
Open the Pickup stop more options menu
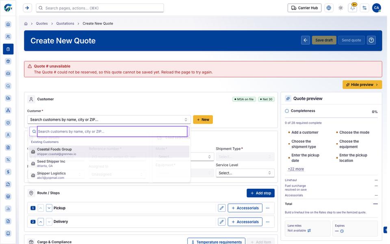click(x=268, y=208)
